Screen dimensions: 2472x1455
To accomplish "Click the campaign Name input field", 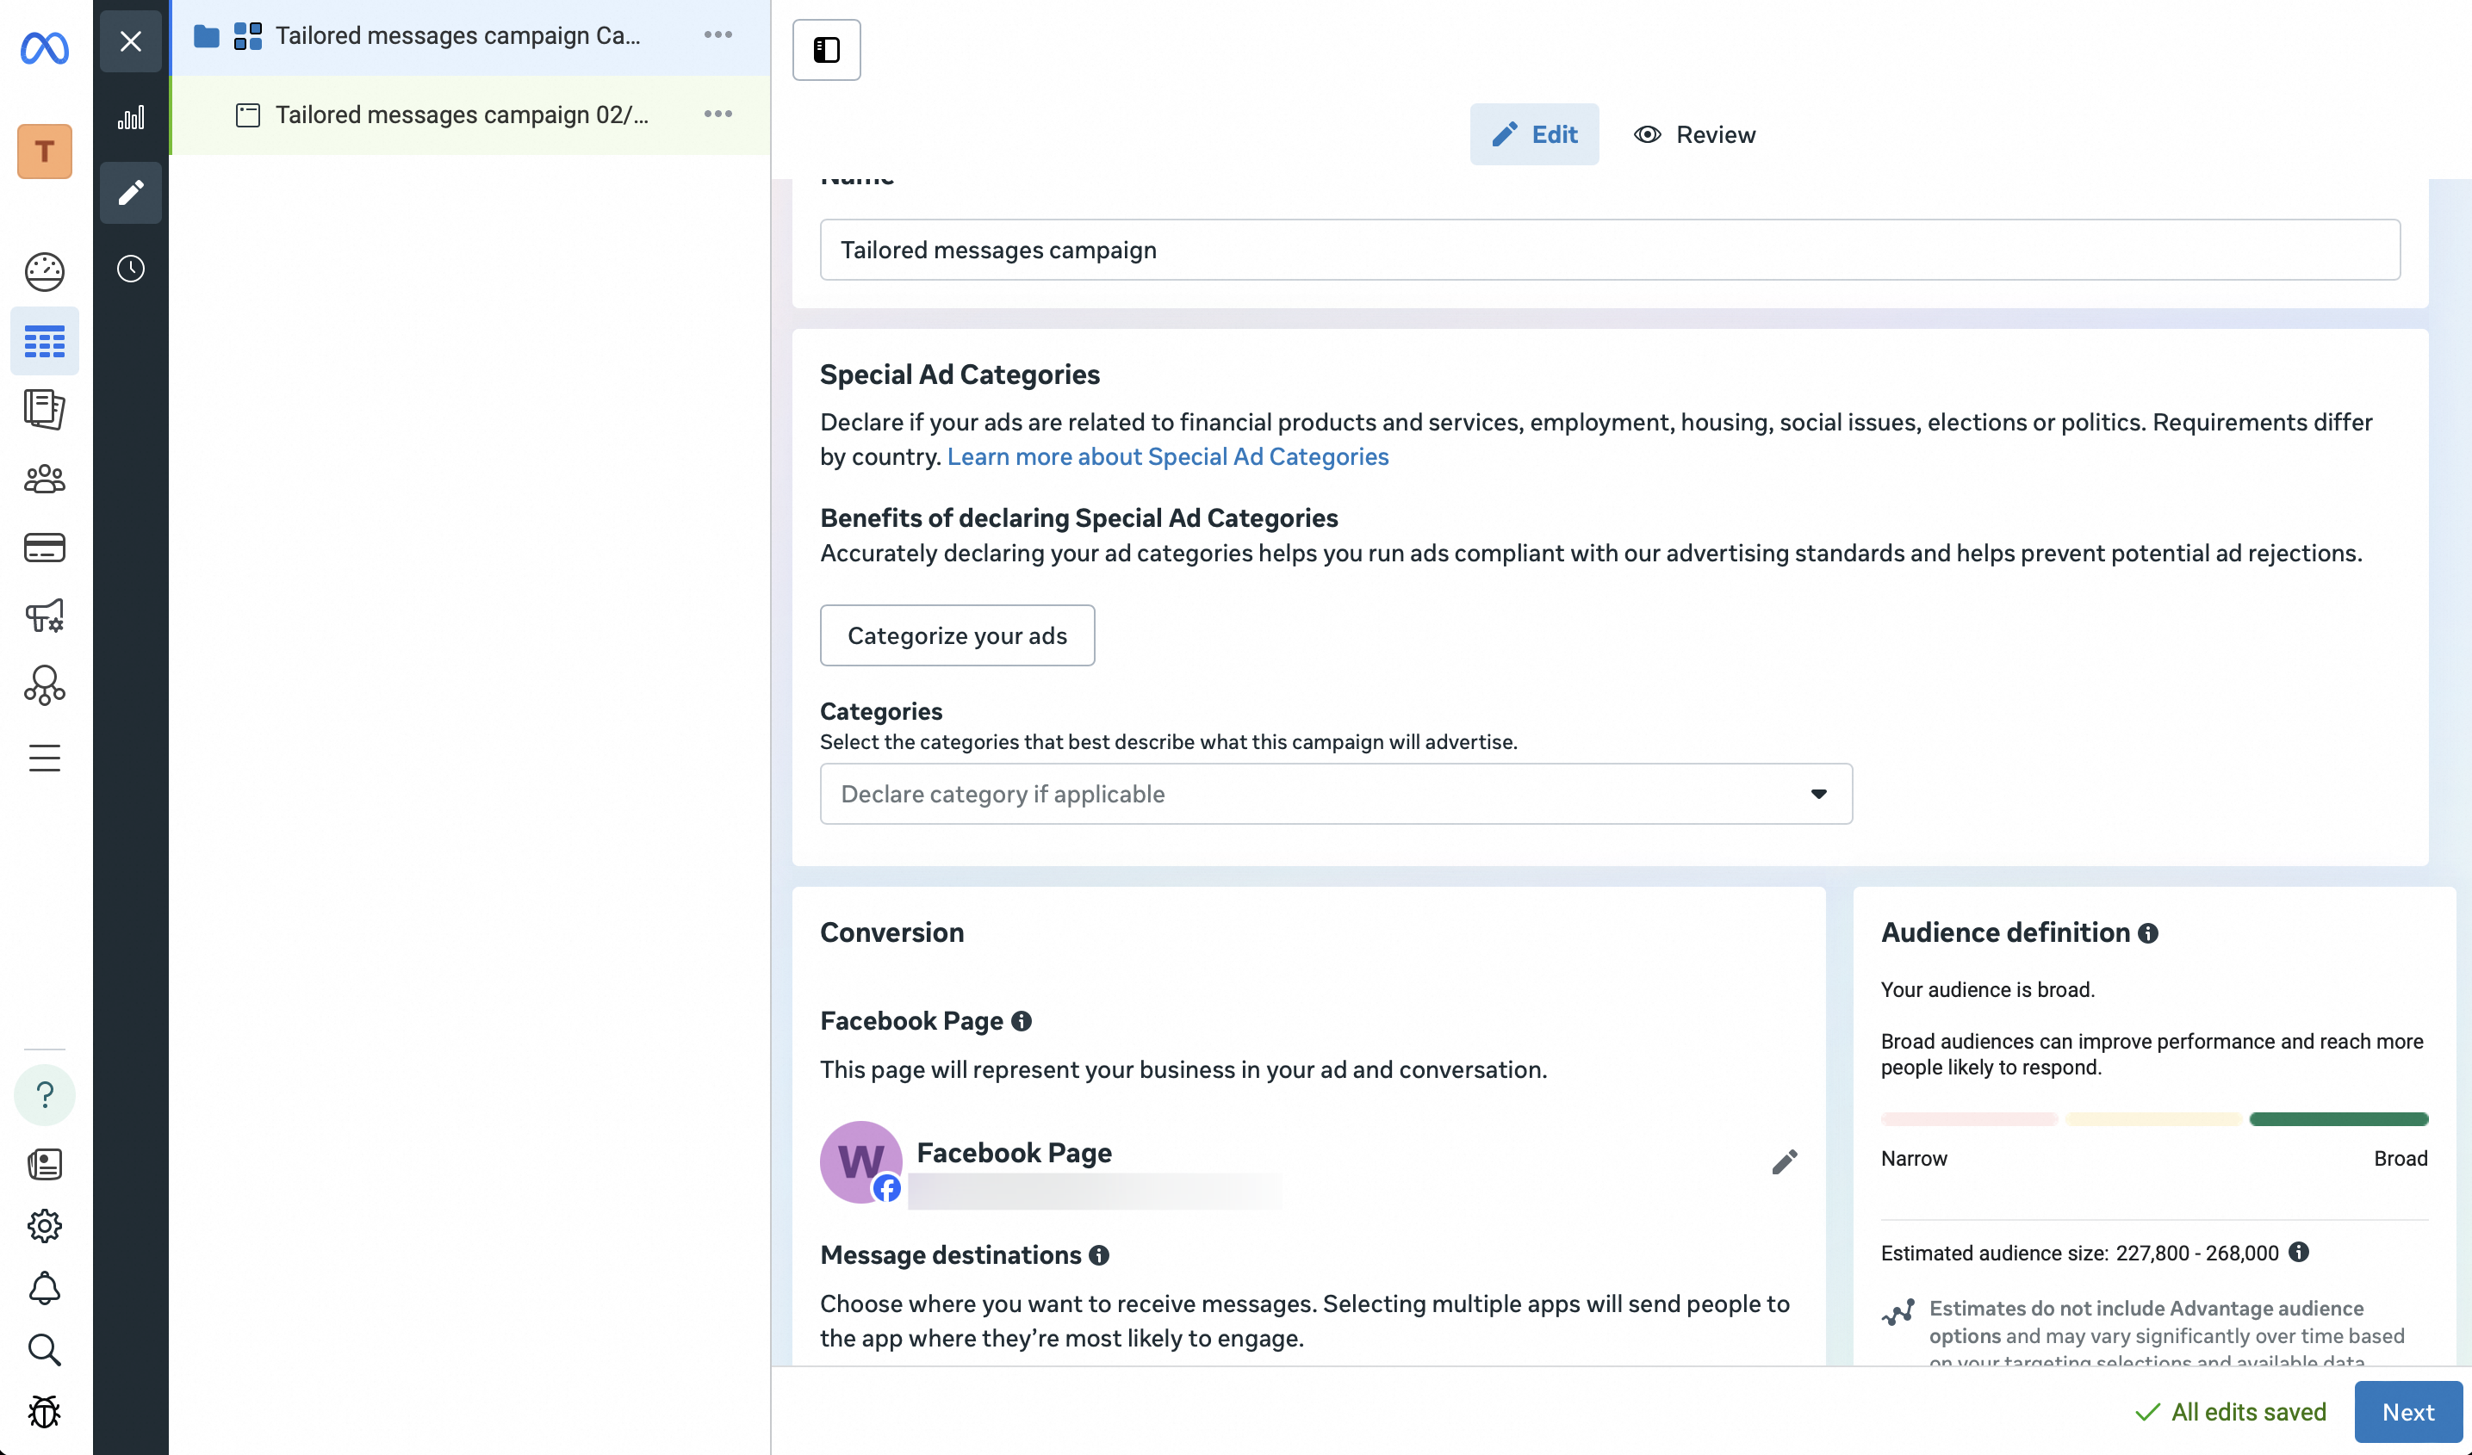I will 1609,250.
